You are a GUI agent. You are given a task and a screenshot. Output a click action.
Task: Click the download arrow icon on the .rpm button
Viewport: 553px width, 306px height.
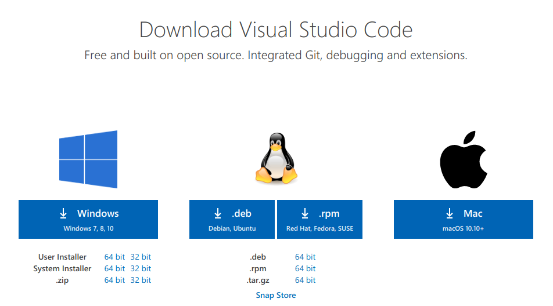click(305, 213)
